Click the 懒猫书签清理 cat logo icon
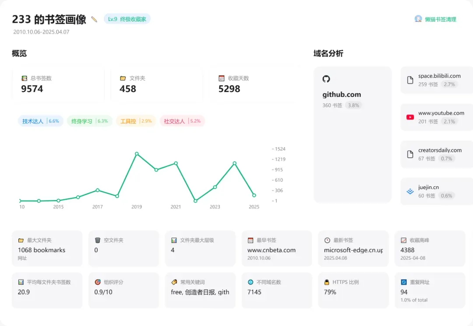Image resolution: width=473 pixels, height=326 pixels. [418, 19]
